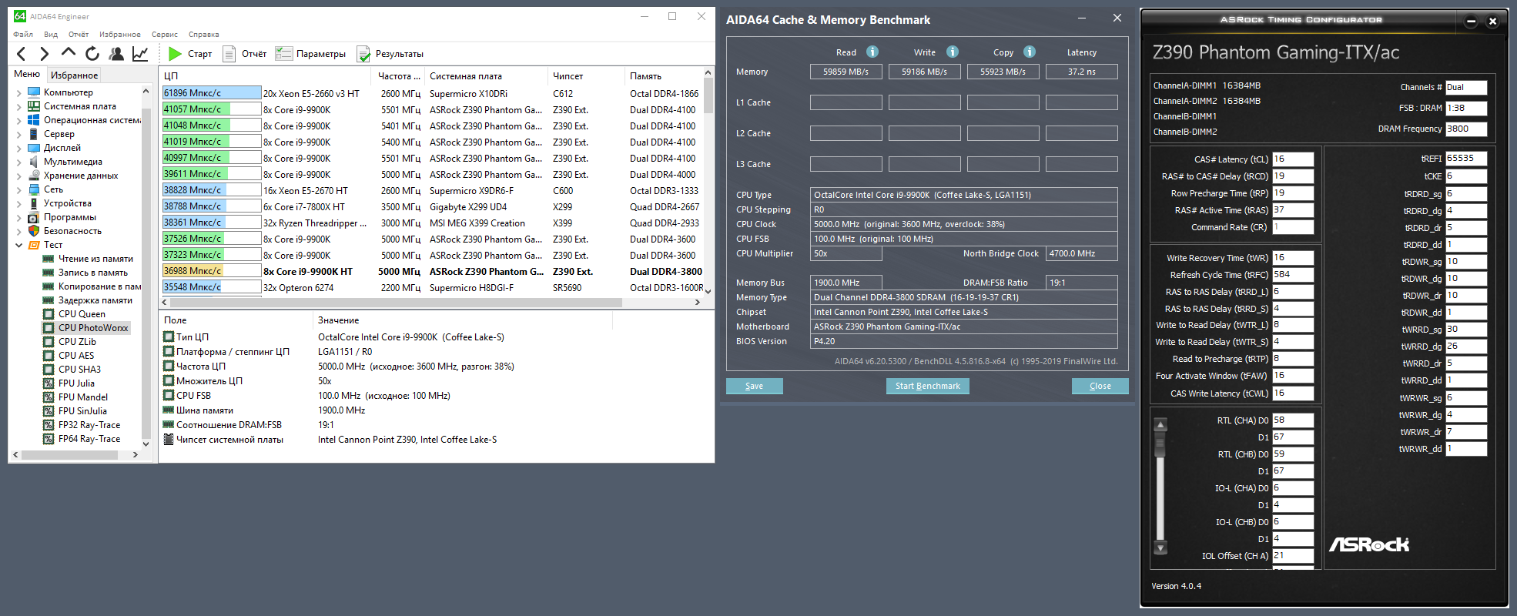Viewport: 1517px width, 616px height.
Task: Expand the Мультимедиа tree node
Action: pos(19,162)
